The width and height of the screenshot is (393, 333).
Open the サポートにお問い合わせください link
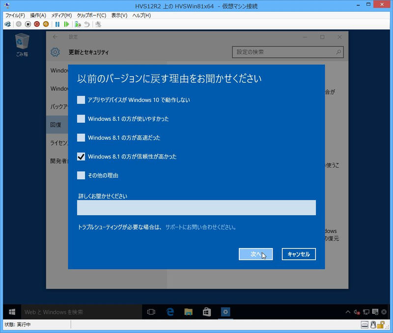point(200,227)
